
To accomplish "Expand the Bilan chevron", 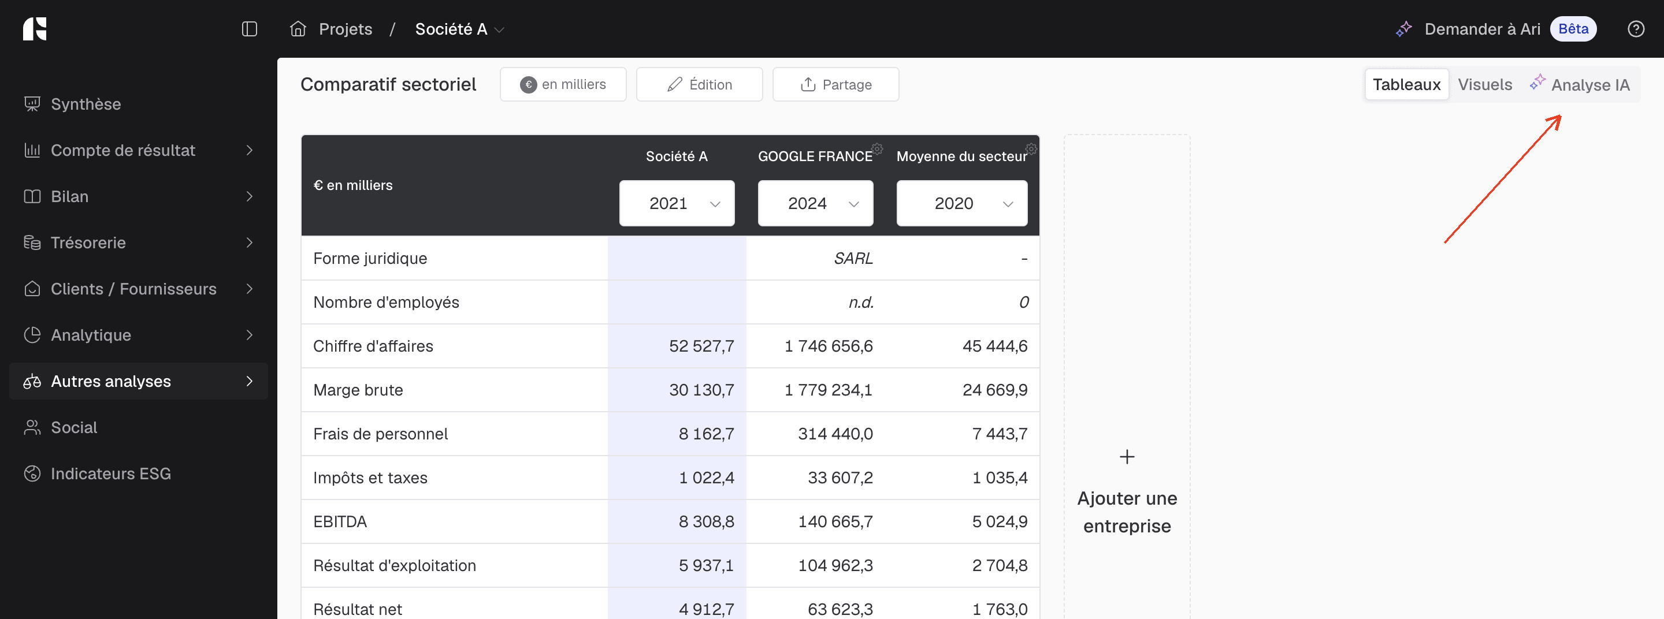I will [250, 196].
